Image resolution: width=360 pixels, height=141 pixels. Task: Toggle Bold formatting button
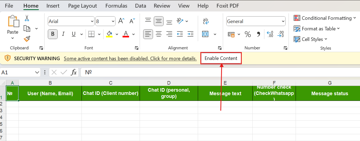click(53, 34)
